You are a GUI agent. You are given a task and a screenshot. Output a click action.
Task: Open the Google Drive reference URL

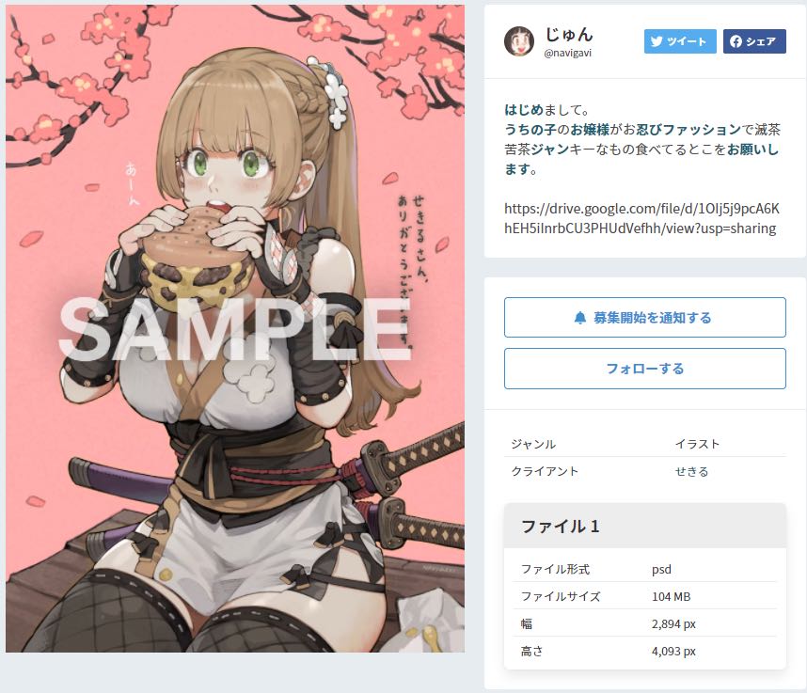[641, 218]
